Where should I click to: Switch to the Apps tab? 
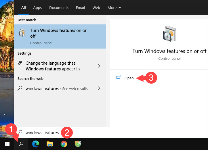pos(37,8)
